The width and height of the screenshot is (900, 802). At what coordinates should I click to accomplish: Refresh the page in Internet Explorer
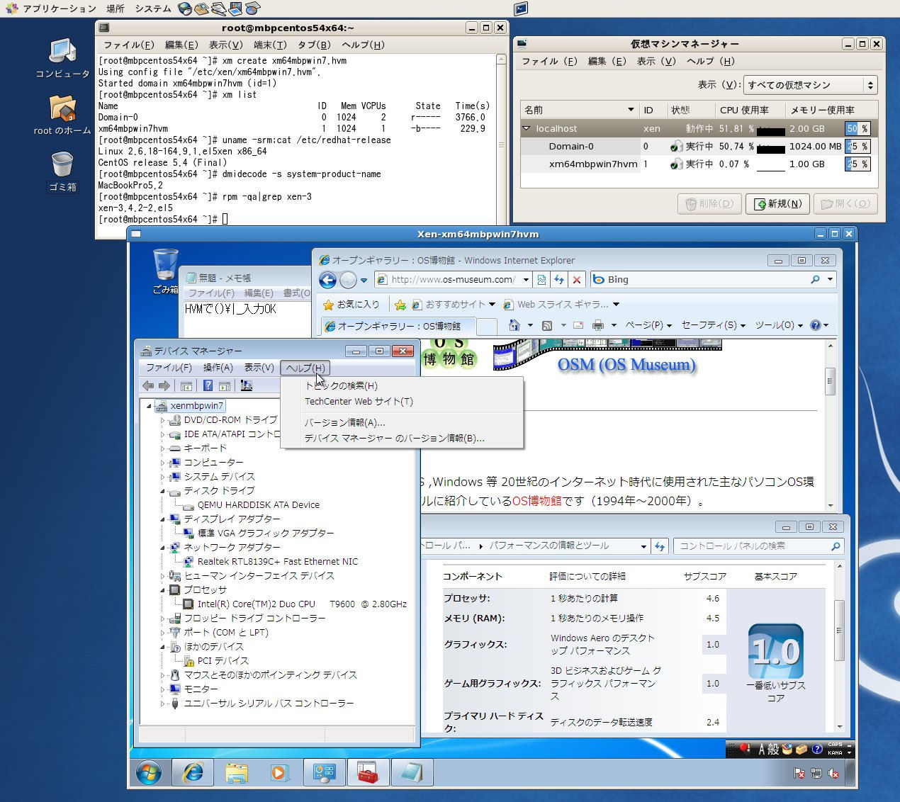[x=559, y=280]
